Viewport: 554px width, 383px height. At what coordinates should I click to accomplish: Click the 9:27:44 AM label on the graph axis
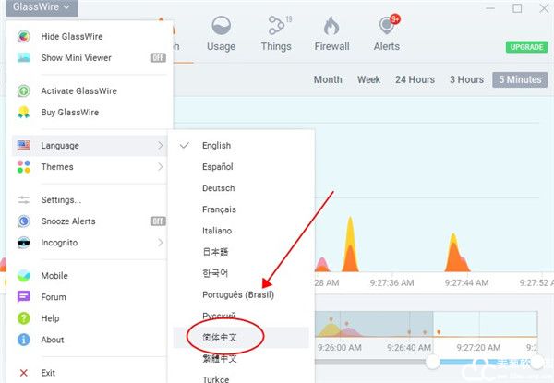(x=466, y=283)
